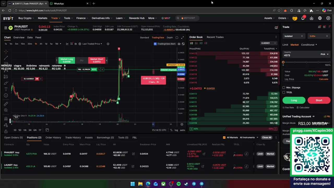334x188 pixels.
Task: Open notifications bell in Bybit header
Action: (303, 18)
